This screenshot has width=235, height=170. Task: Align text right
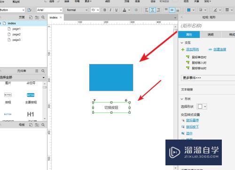pyautogui.click(x=158, y=10)
